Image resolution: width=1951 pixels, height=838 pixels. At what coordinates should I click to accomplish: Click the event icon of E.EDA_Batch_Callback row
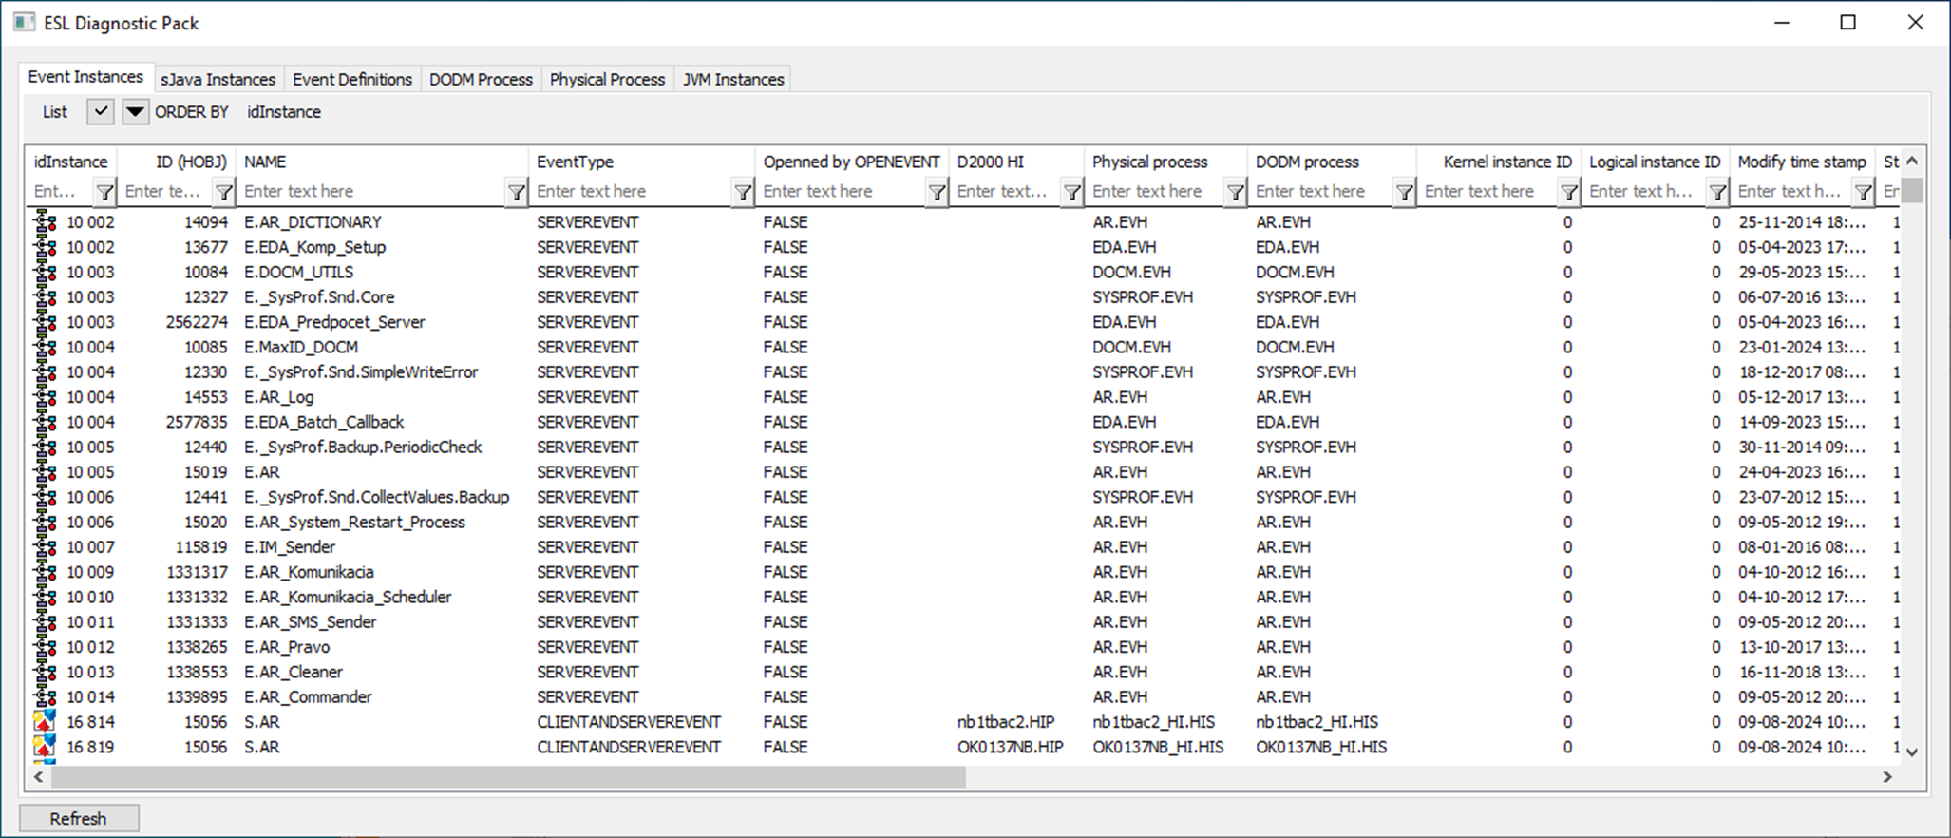pos(45,422)
